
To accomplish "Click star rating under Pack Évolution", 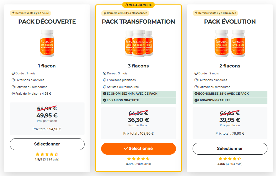I will (x=230, y=159).
